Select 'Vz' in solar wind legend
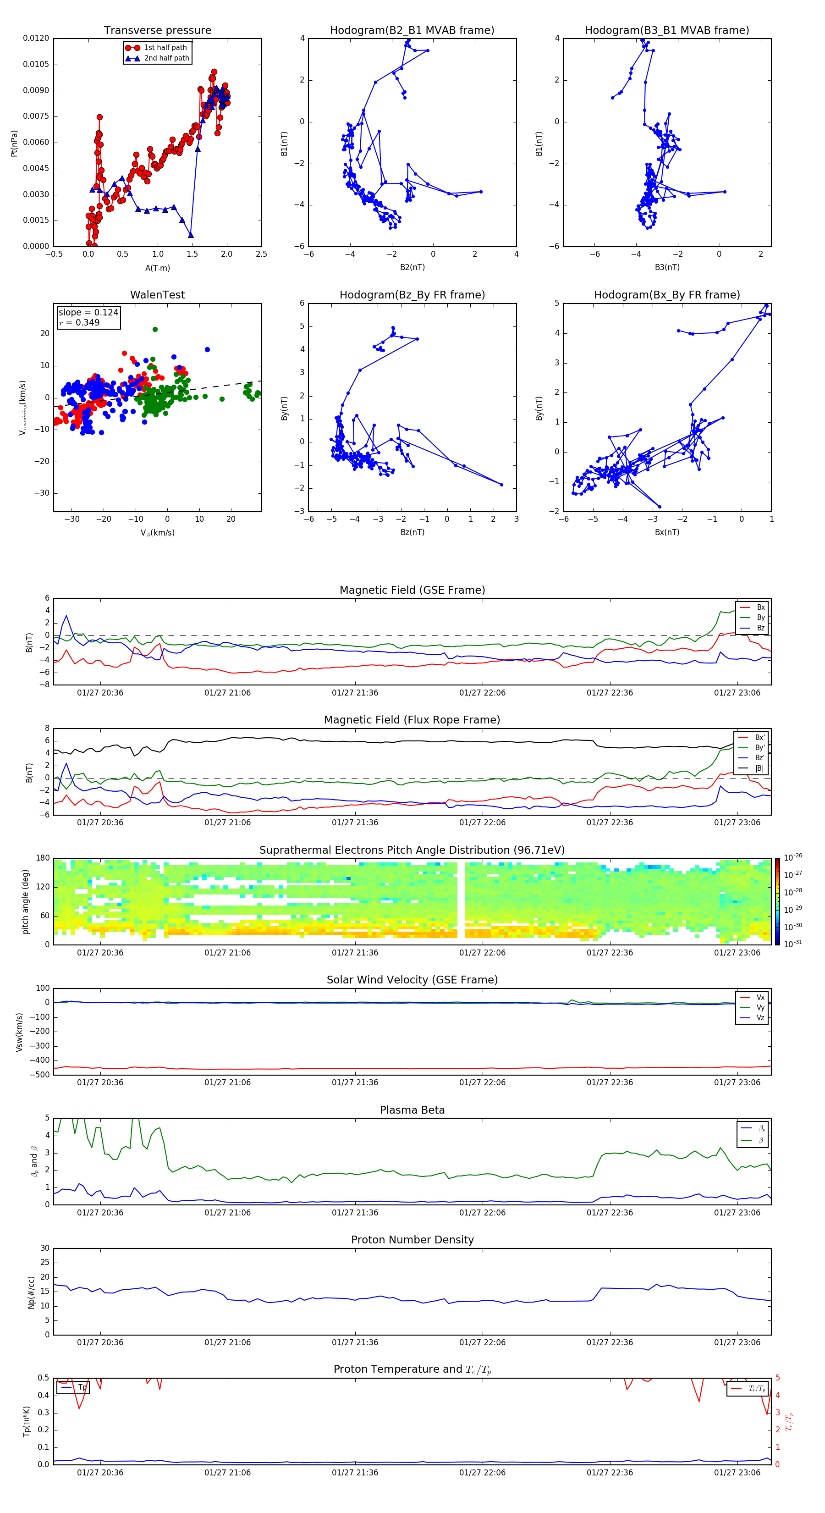 [x=752, y=1018]
